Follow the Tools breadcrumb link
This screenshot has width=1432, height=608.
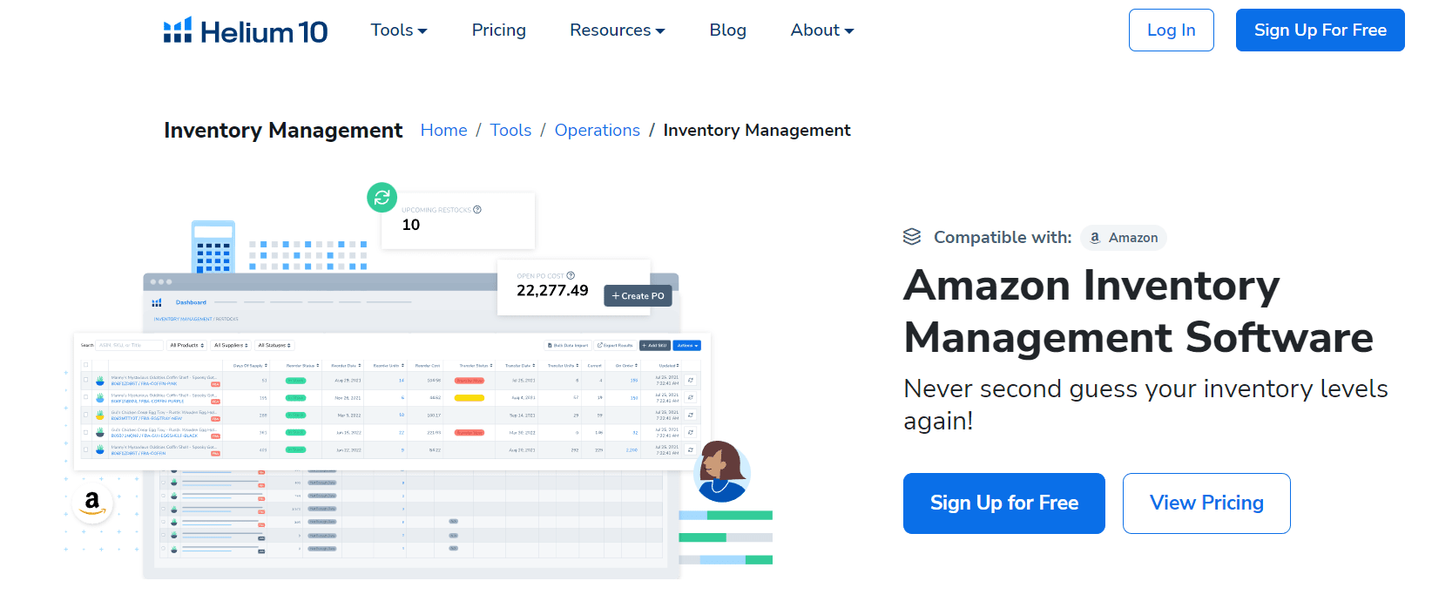[x=510, y=130]
